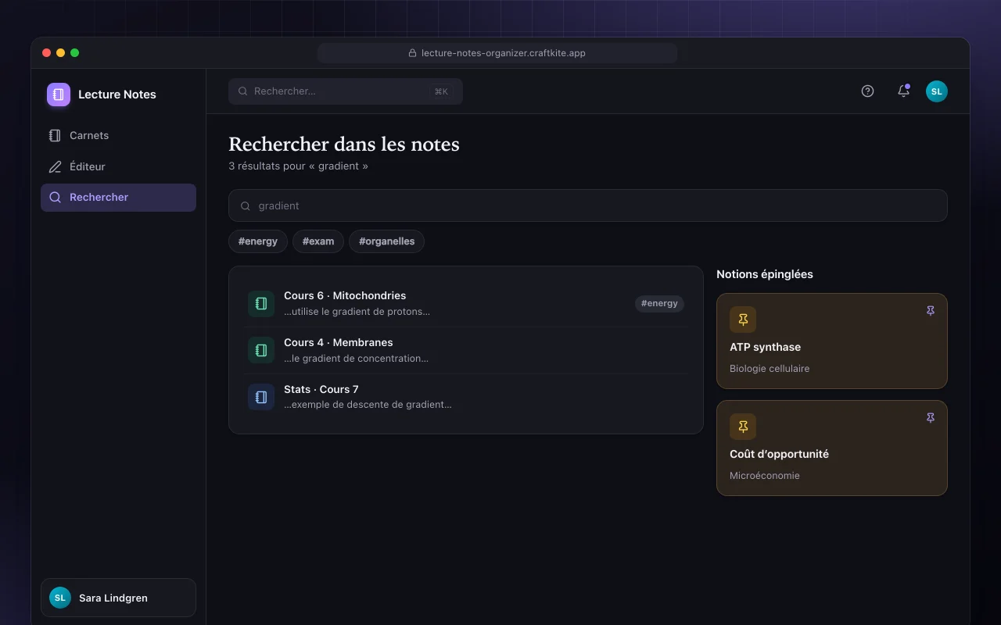Click the notebook icon for Stats · Cours 7

coord(261,398)
